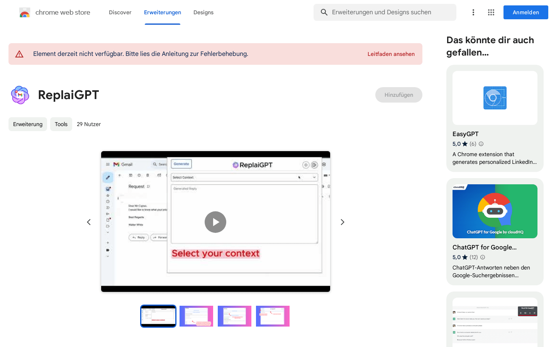556x347 pixels.
Task: Click the rating info icon for EasyGPT
Action: pyautogui.click(x=481, y=144)
